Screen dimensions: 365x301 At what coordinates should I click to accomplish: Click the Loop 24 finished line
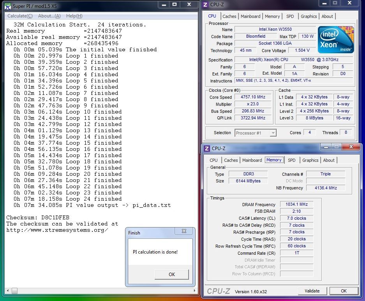(67, 199)
